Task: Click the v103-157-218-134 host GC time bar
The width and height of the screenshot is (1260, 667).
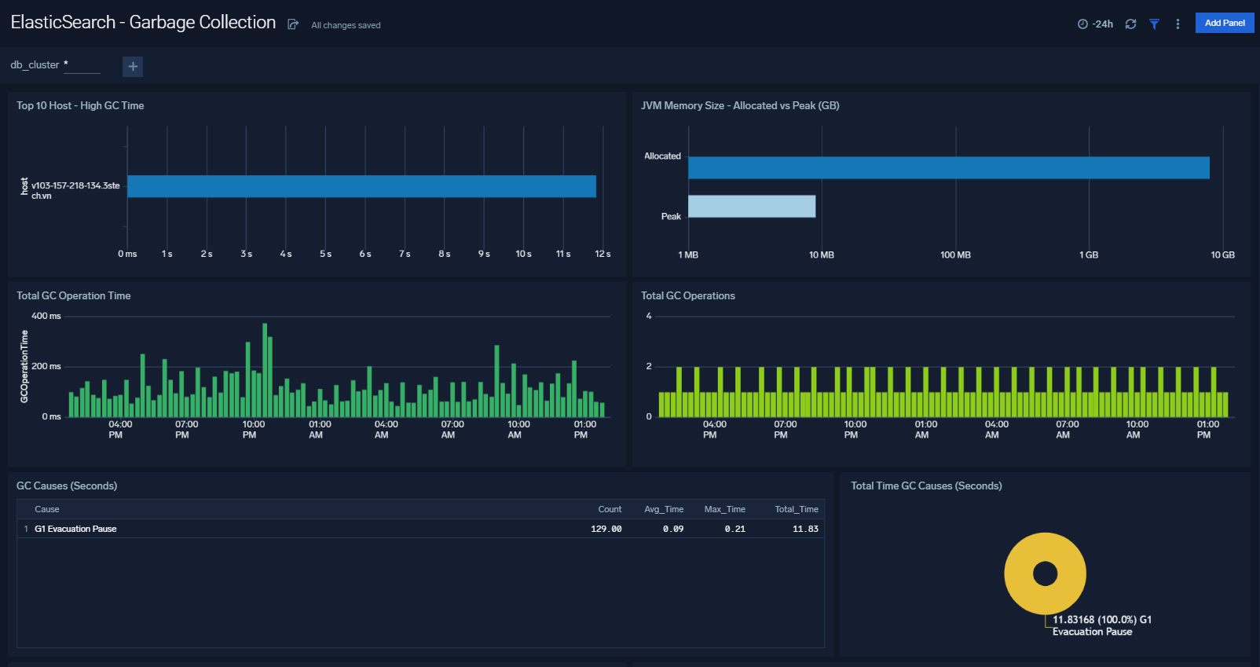Action: coord(361,186)
